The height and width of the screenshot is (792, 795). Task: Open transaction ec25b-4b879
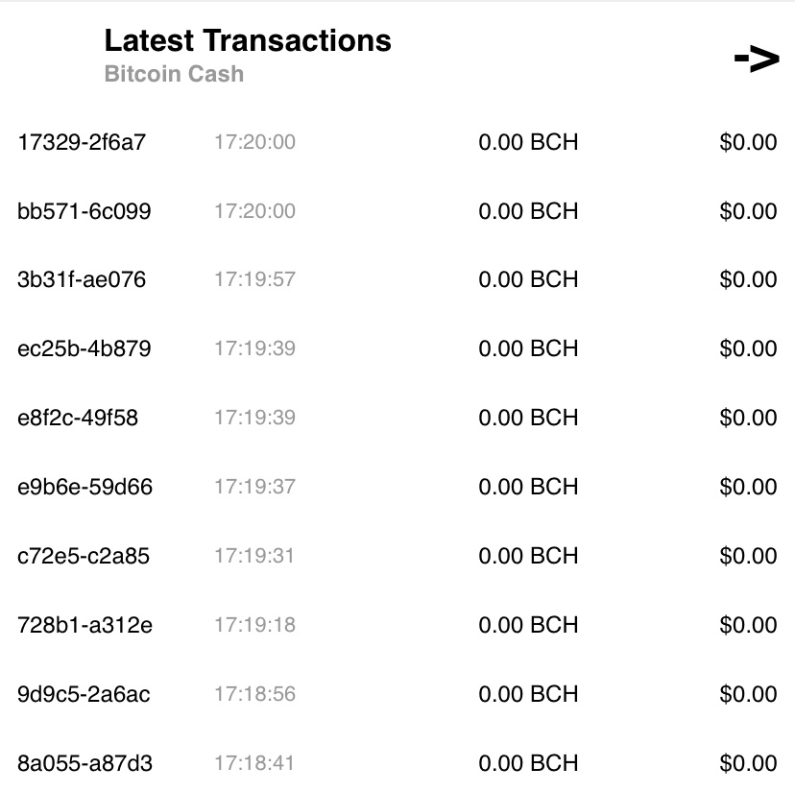point(84,348)
